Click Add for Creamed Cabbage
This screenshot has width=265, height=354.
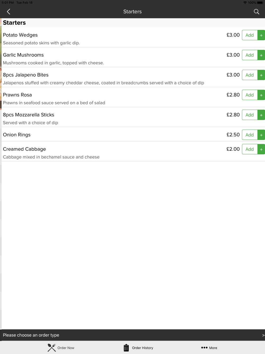(250, 149)
